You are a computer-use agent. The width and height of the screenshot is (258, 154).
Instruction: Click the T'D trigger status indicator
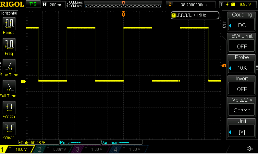pos(33,4)
